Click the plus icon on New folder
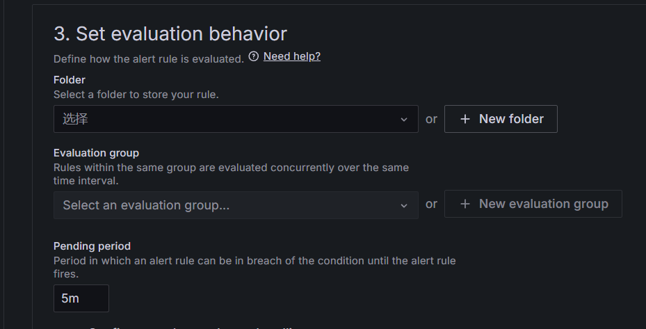Viewport: 646px width, 329px height. [x=466, y=119]
